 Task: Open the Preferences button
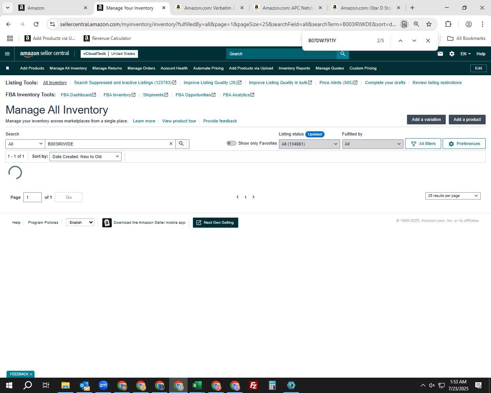pyautogui.click(x=464, y=144)
